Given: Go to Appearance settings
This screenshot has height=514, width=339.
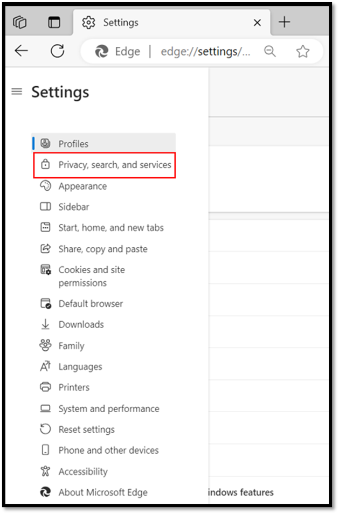Looking at the screenshot, I should pos(82,186).
